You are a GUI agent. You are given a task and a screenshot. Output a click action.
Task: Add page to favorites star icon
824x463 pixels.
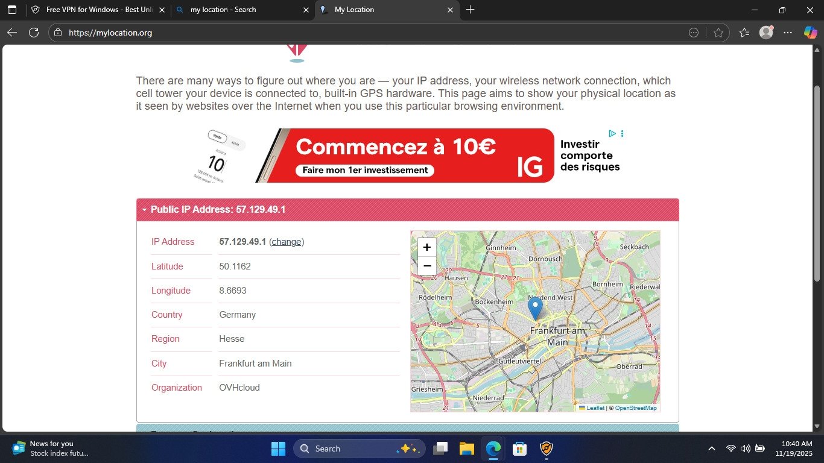point(718,33)
